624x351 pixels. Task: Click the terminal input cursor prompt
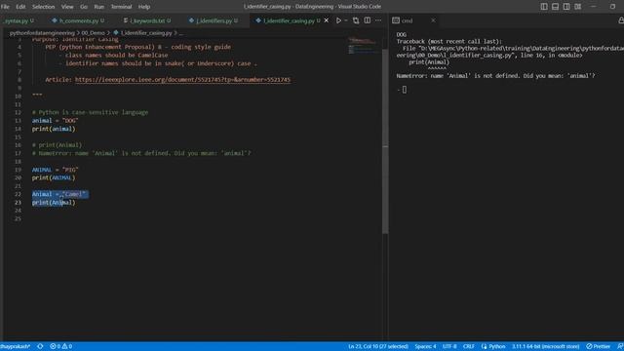pyautogui.click(x=405, y=90)
